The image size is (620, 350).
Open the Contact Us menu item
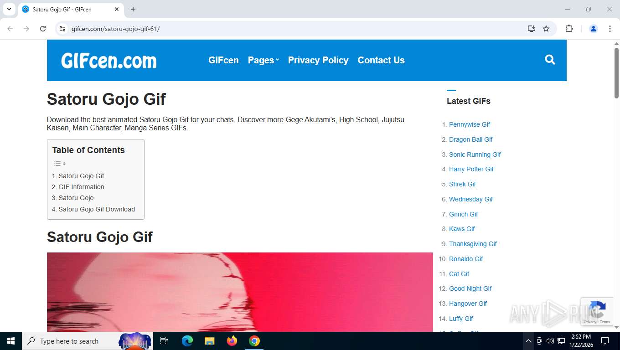point(381,60)
